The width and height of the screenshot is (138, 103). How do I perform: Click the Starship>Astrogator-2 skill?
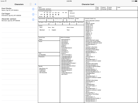click(x=67, y=60)
